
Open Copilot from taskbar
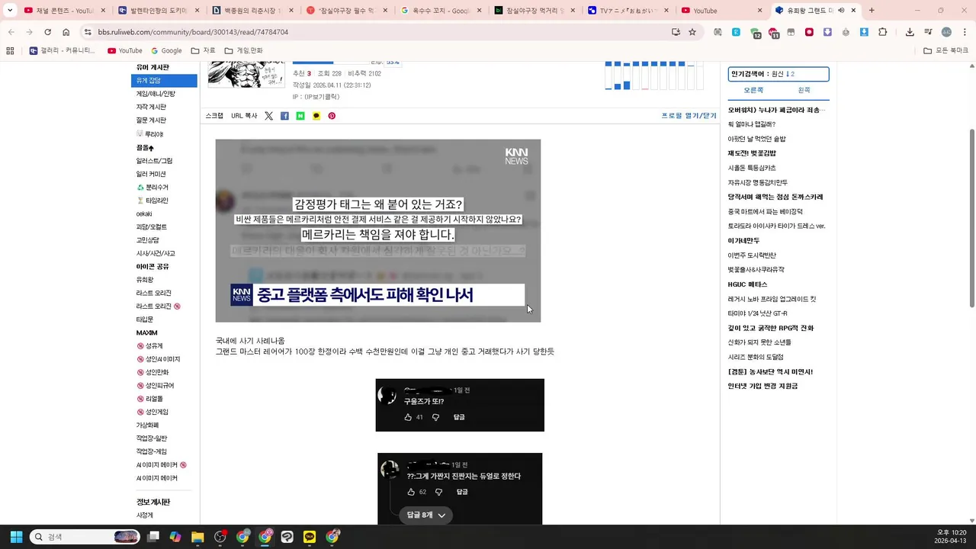pyautogui.click(x=175, y=537)
